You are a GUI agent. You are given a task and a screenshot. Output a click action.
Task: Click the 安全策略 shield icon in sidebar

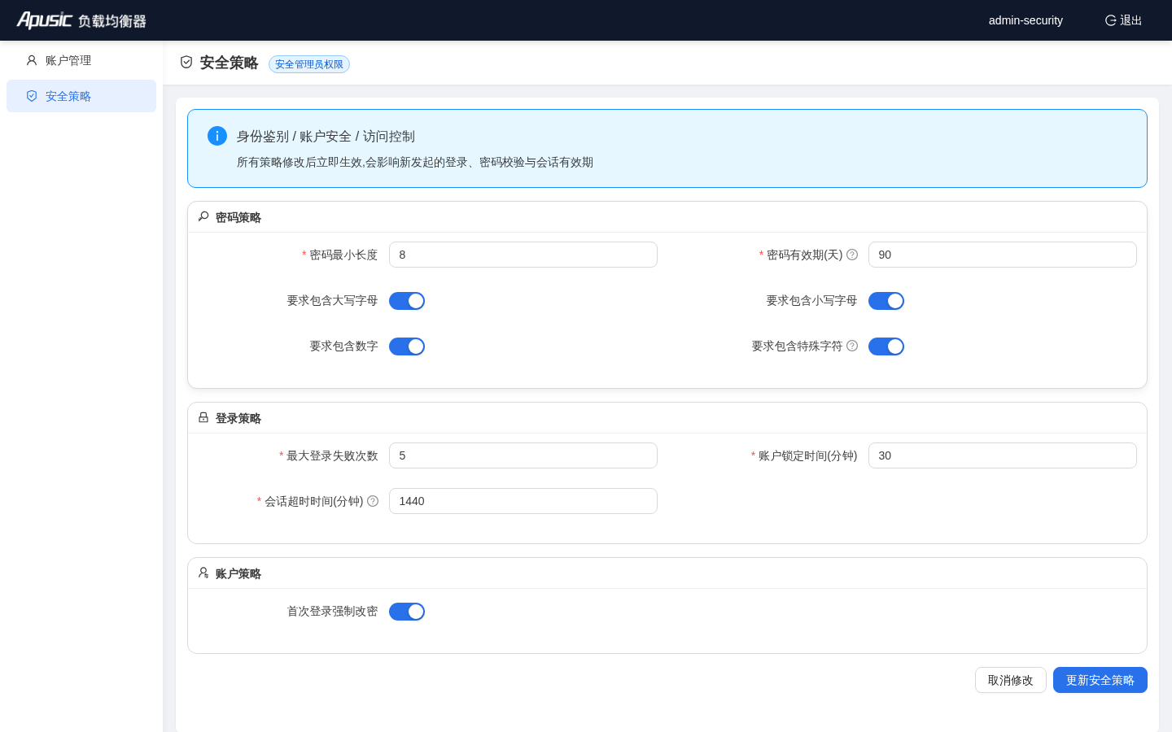click(x=32, y=96)
